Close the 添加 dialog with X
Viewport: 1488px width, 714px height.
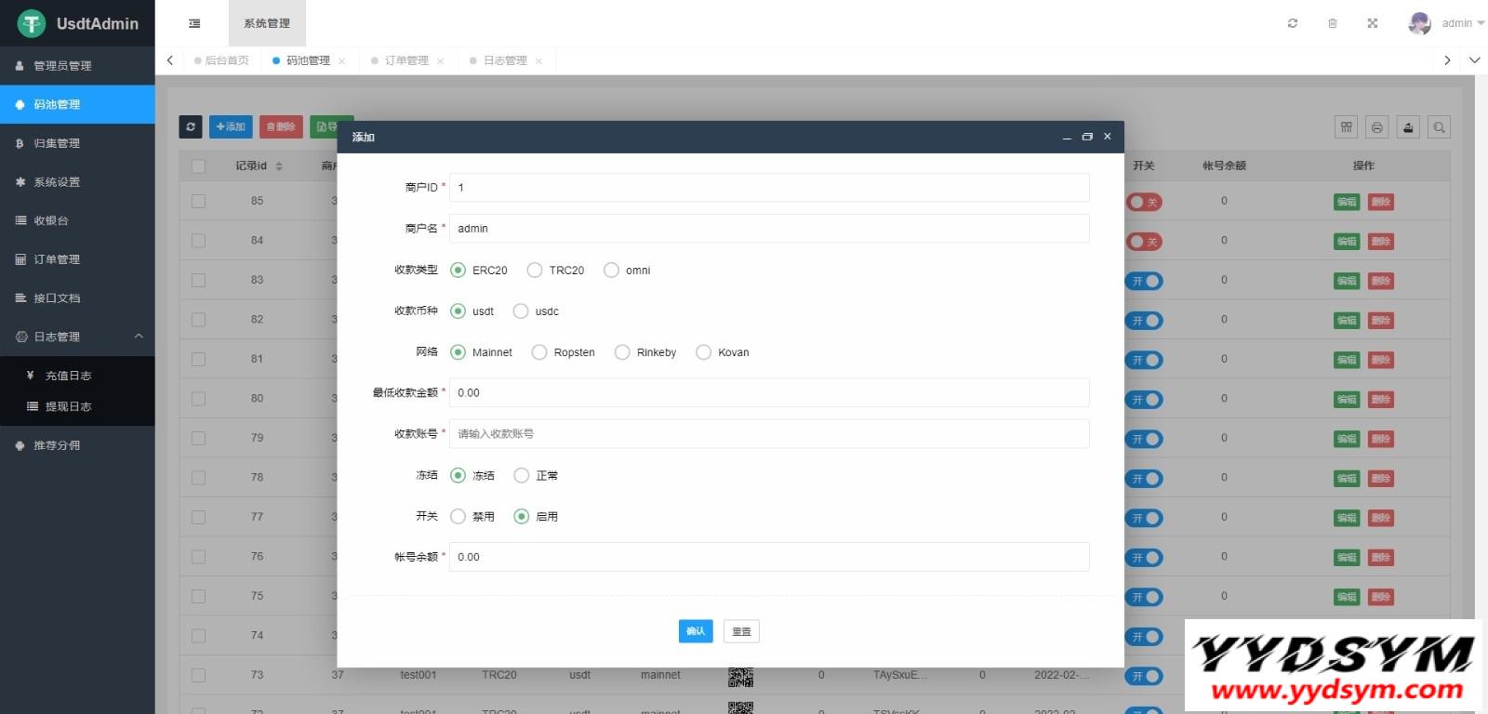[x=1107, y=137]
